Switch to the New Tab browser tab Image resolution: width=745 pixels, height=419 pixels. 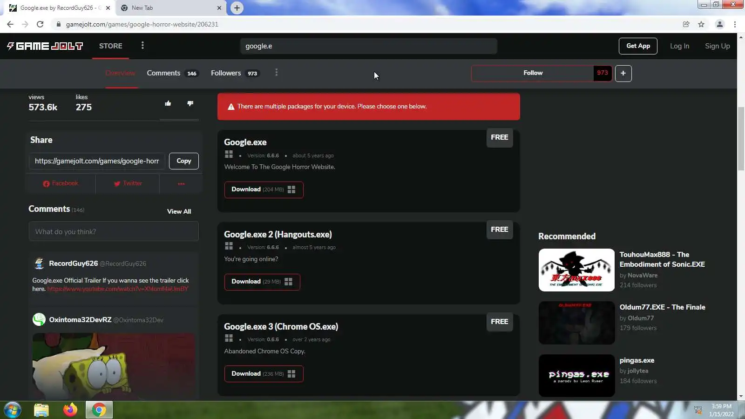pyautogui.click(x=170, y=8)
